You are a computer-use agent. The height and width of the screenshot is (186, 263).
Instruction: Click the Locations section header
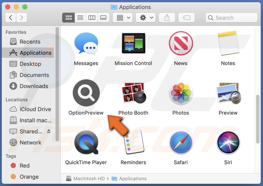click(x=17, y=100)
